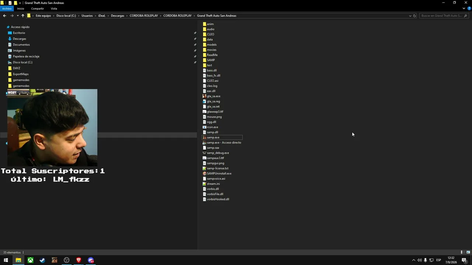Open the ESP input language indicator

438,260
